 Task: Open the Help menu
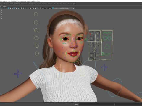pos(74,4)
